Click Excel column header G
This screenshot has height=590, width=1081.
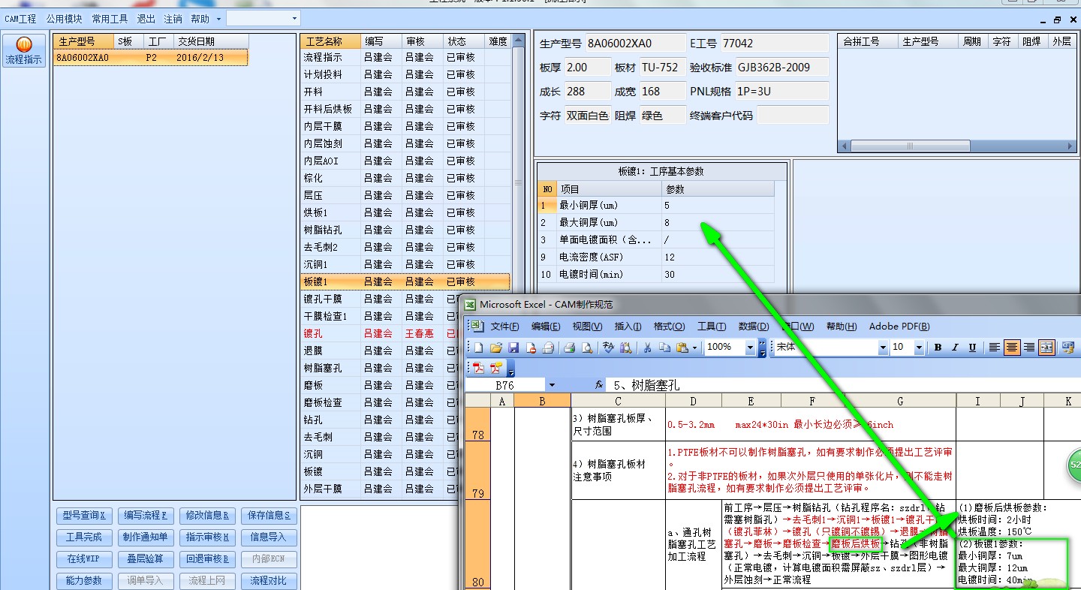pos(900,402)
